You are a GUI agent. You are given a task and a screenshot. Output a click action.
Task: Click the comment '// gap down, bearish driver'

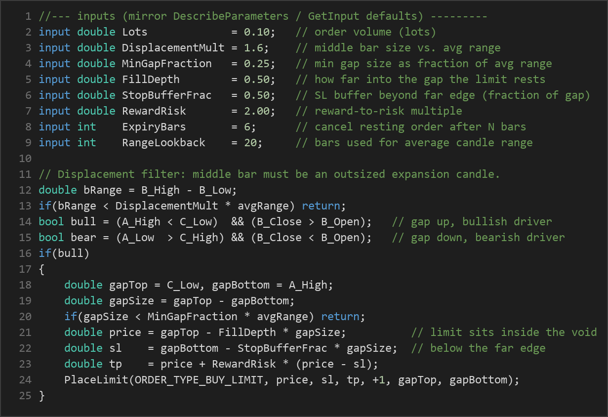(478, 238)
